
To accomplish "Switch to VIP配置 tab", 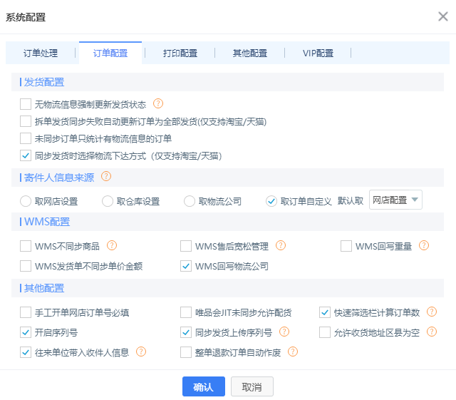I will [x=318, y=53].
